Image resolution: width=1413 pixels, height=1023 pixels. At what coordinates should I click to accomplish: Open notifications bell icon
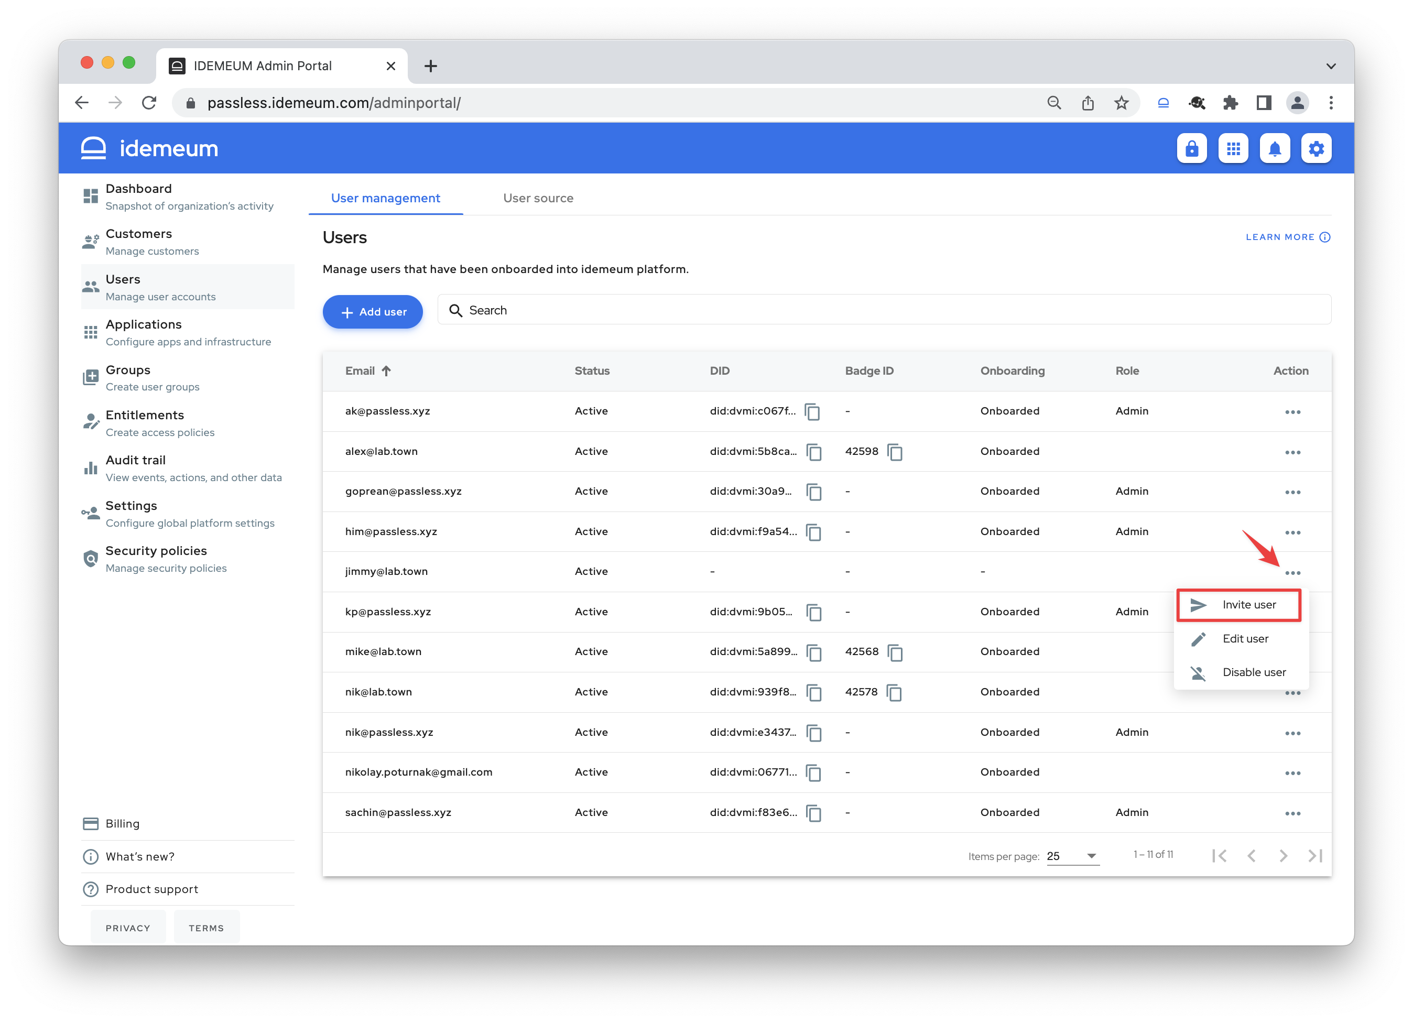click(x=1275, y=148)
